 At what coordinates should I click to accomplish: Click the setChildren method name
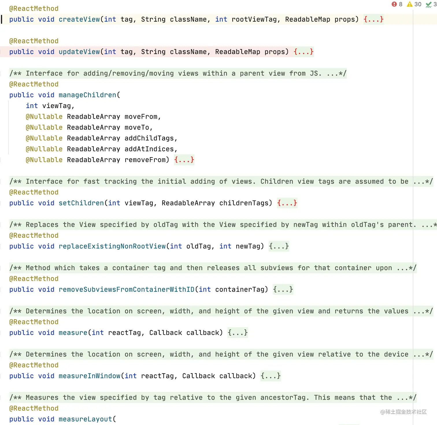81,203
